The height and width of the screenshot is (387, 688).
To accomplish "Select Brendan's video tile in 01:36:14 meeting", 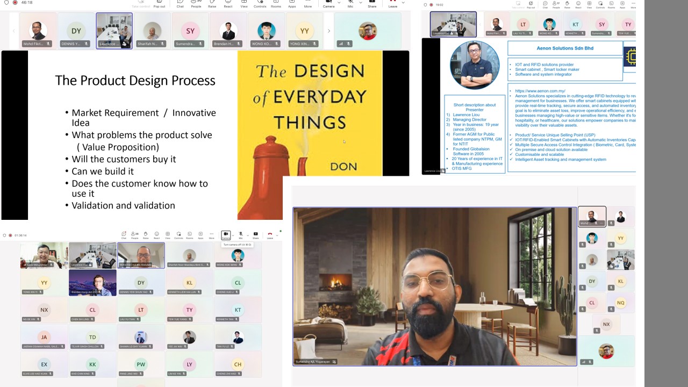I will (92, 283).
